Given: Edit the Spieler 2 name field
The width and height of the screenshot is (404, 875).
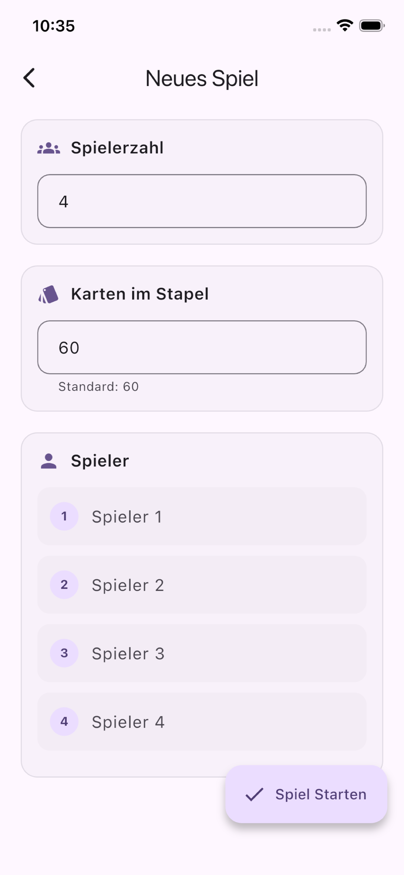Looking at the screenshot, I should [202, 585].
